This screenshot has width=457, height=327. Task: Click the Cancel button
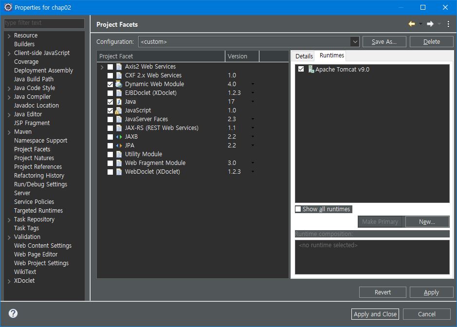(427, 314)
